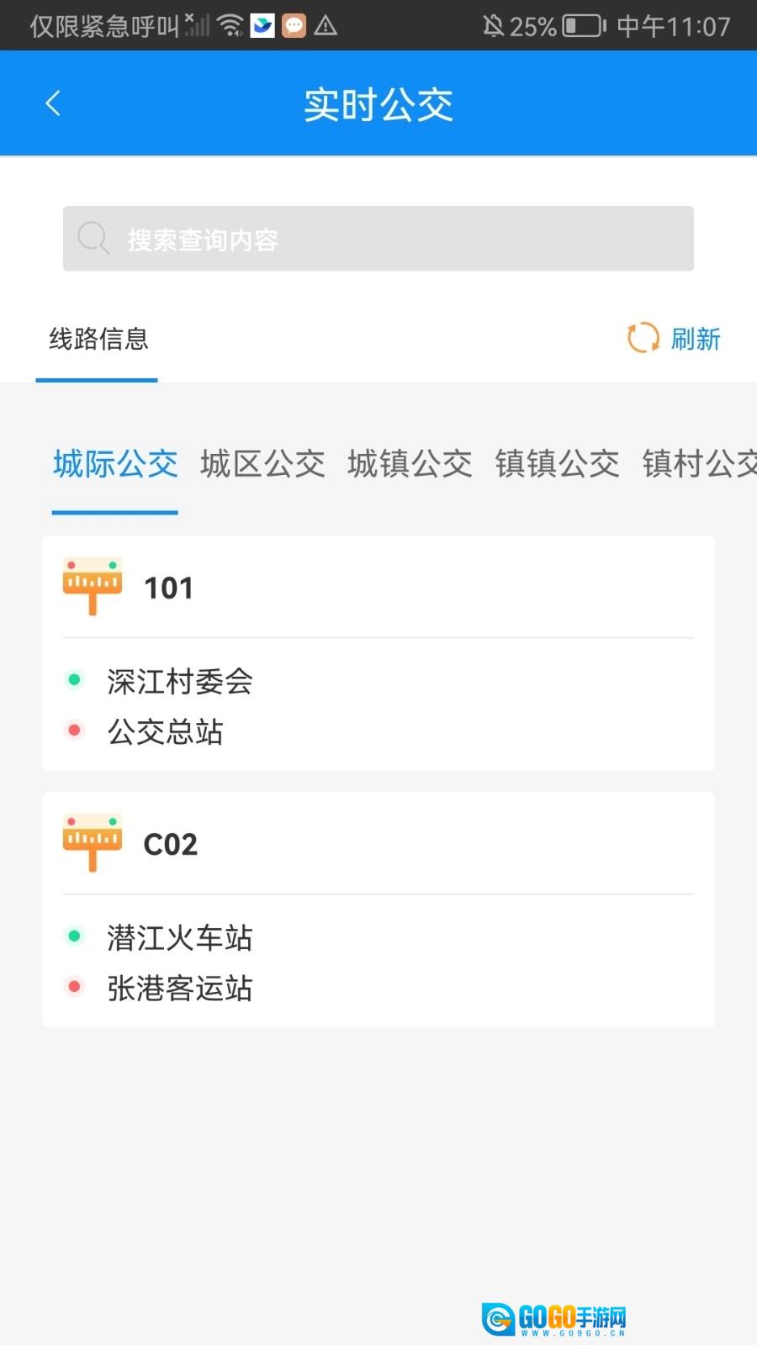Select the 城际公交 tab
Image resolution: width=757 pixels, height=1345 pixels.
115,463
